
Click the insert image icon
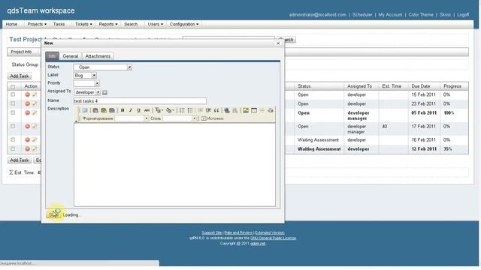(x=246, y=110)
